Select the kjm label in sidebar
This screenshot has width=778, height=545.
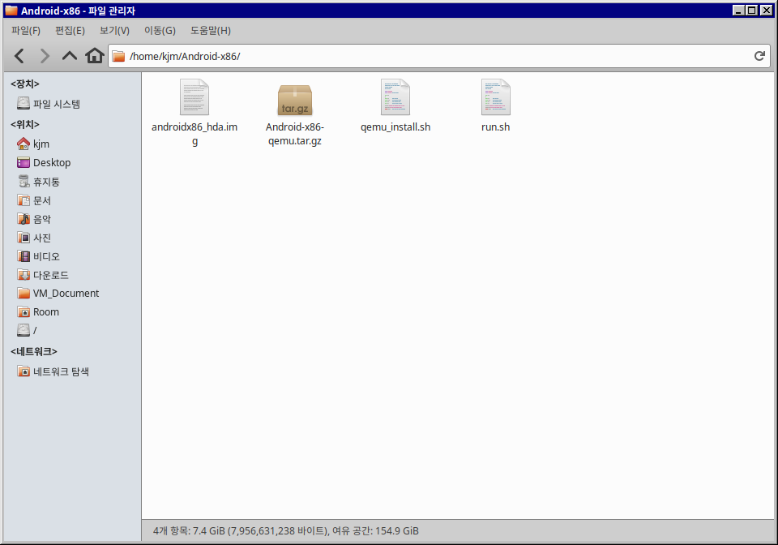coord(41,144)
